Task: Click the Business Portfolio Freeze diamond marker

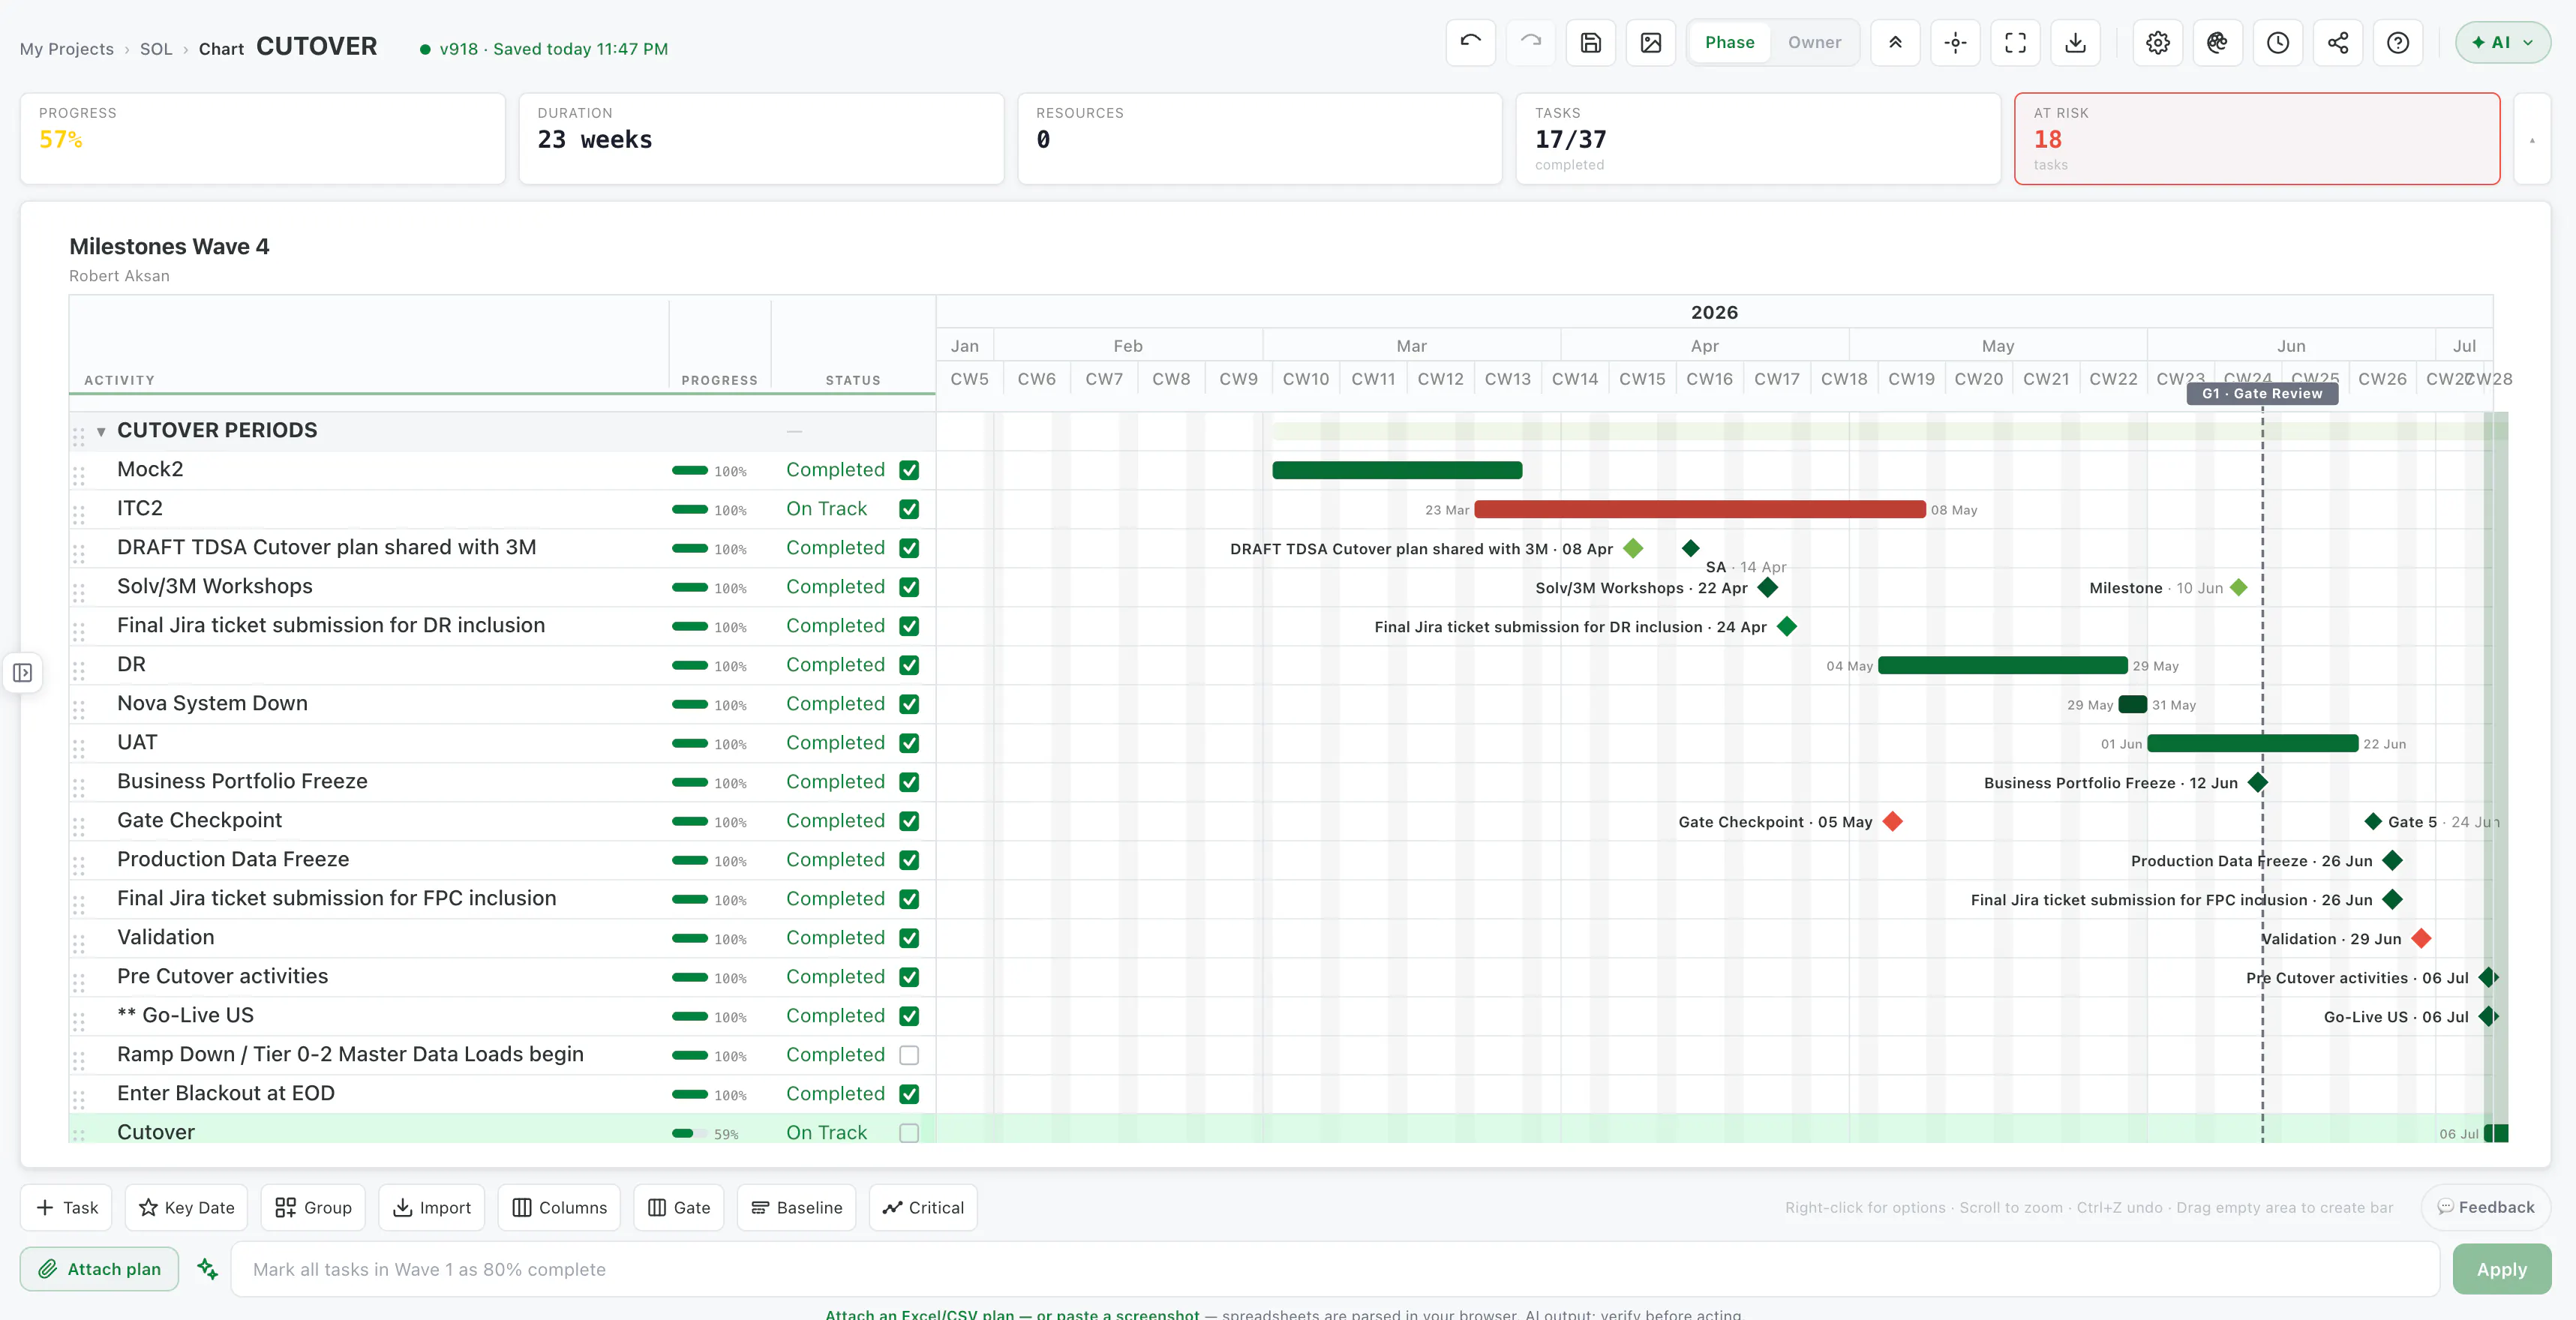Action: (2257, 782)
